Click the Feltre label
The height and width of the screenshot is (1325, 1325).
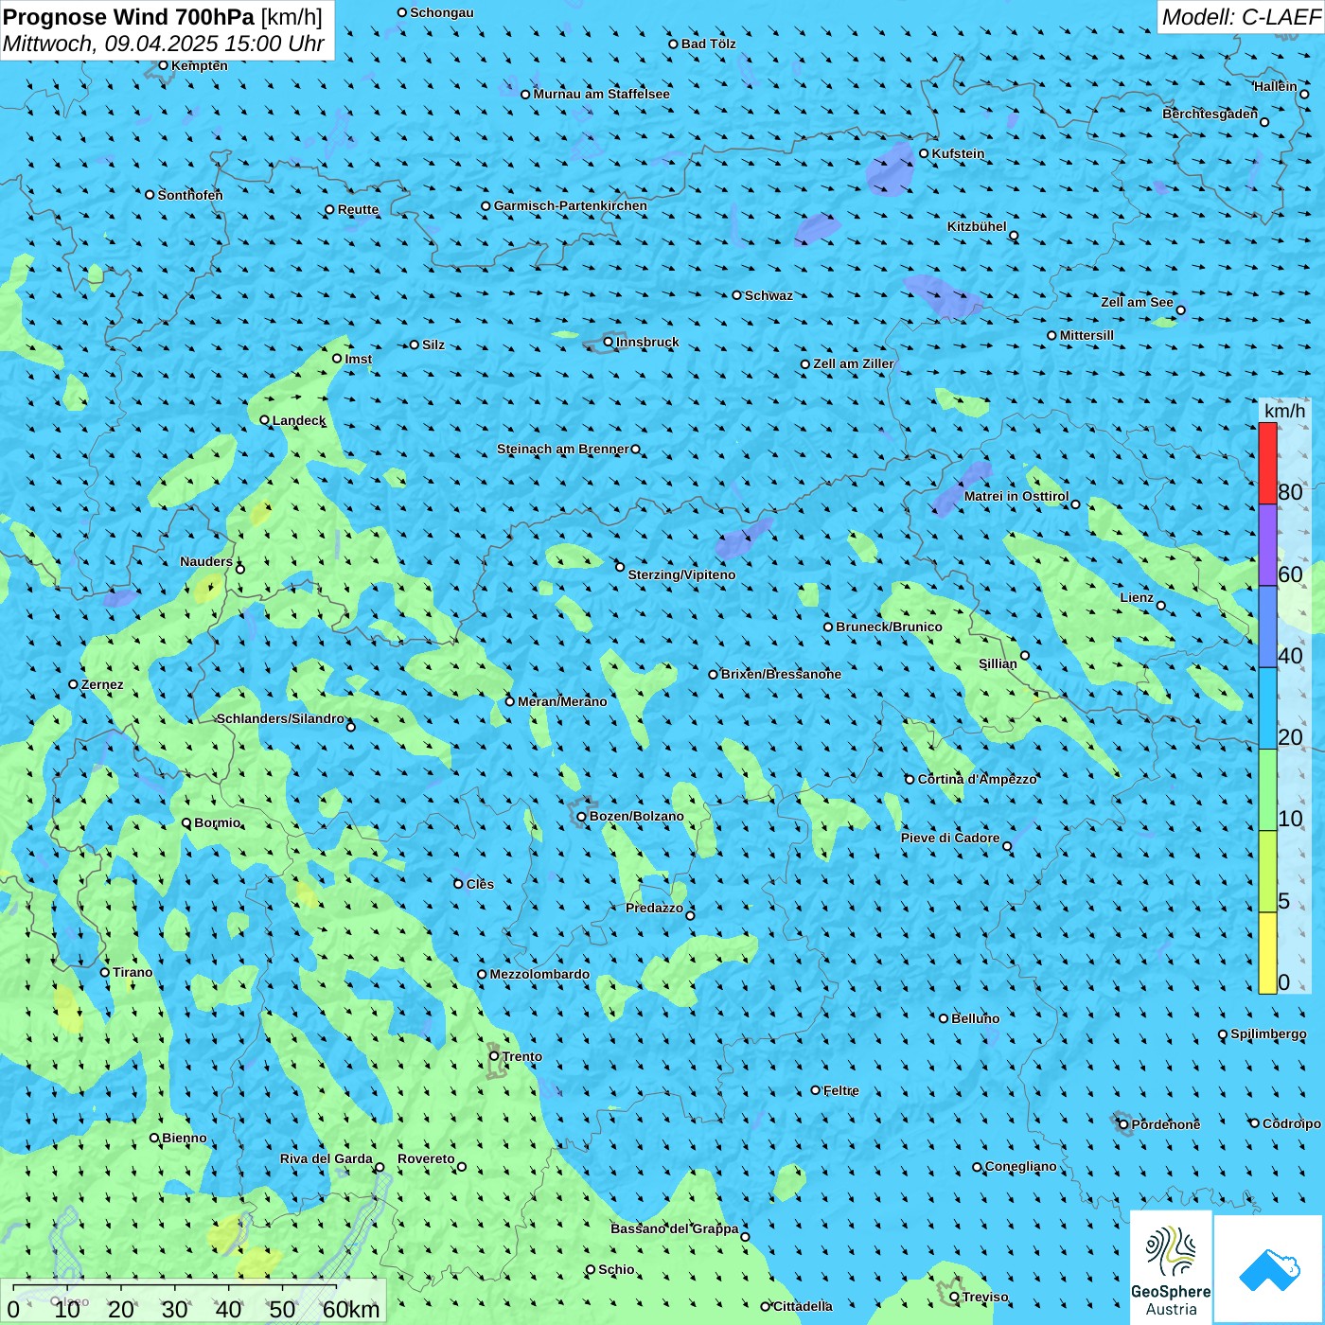tap(841, 1090)
